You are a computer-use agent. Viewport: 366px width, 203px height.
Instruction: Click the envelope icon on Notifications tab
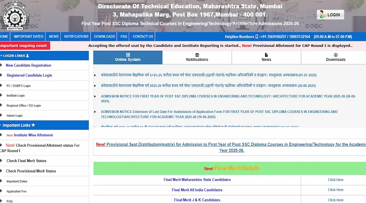tap(197, 55)
